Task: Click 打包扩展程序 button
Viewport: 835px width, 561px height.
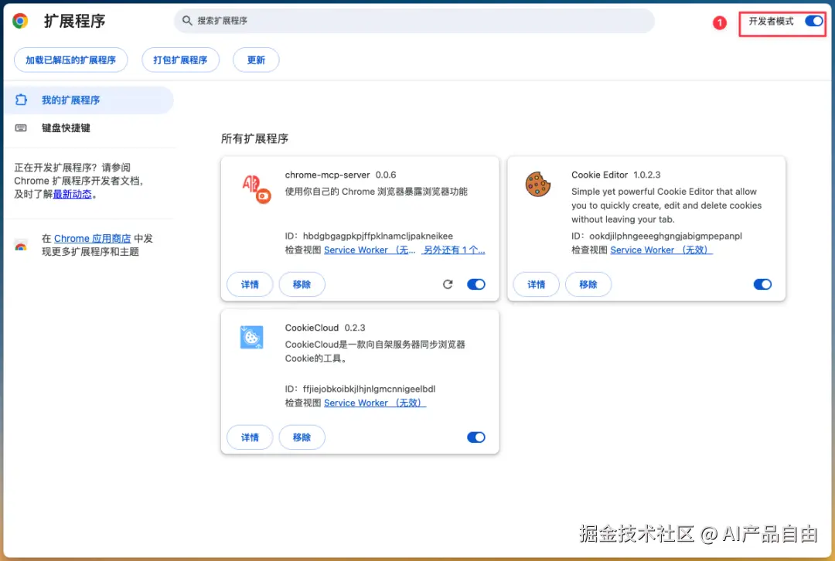Action: pos(180,59)
